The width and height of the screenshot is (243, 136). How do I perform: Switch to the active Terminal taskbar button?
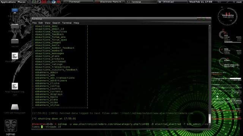pyautogui.click(x=141, y=2)
